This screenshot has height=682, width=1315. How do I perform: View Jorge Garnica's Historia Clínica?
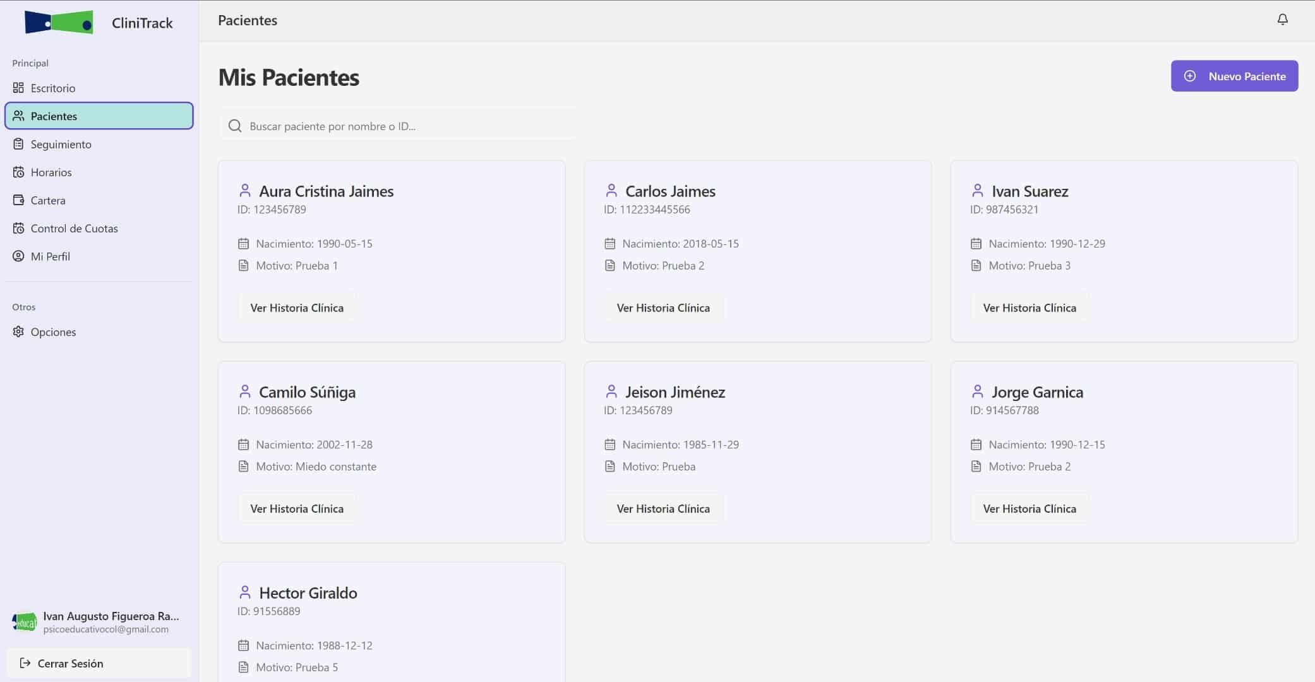tap(1029, 508)
